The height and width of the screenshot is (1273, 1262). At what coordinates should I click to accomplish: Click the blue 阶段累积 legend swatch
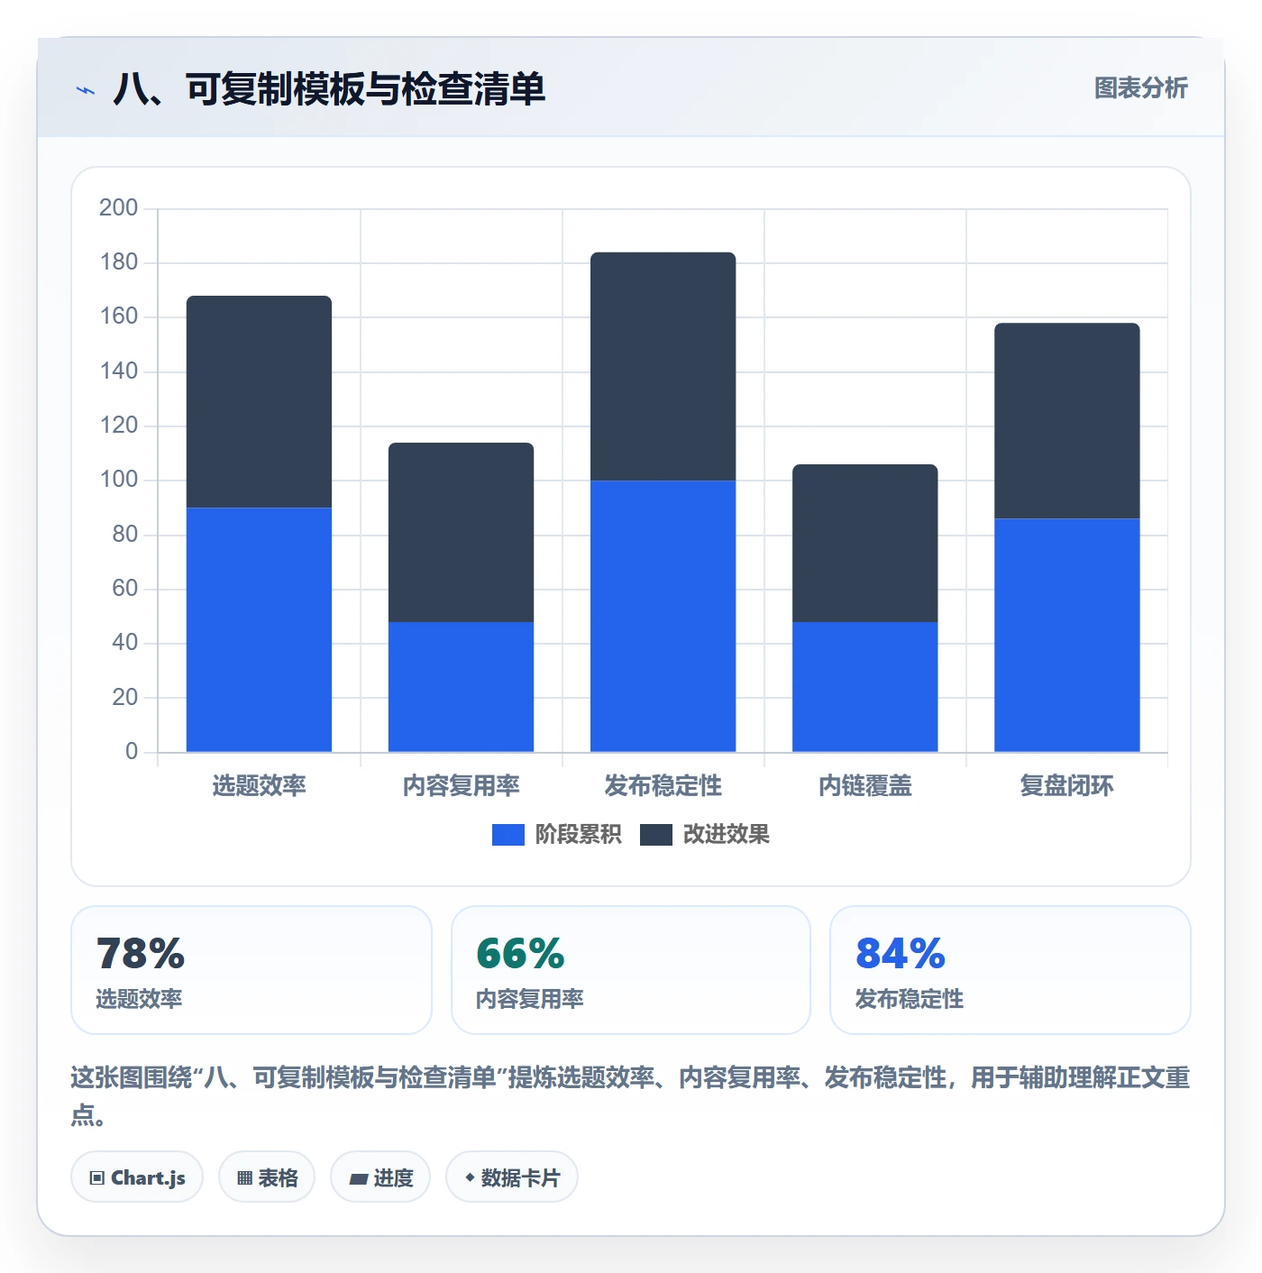coord(508,835)
